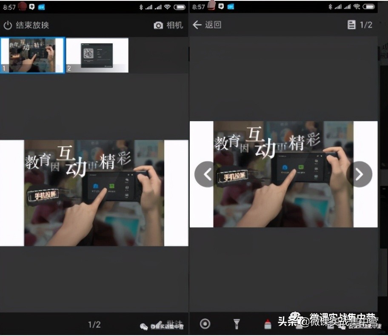388x336 pixels.
Task: Select the flashlight spotlight tool
Action: point(237,324)
